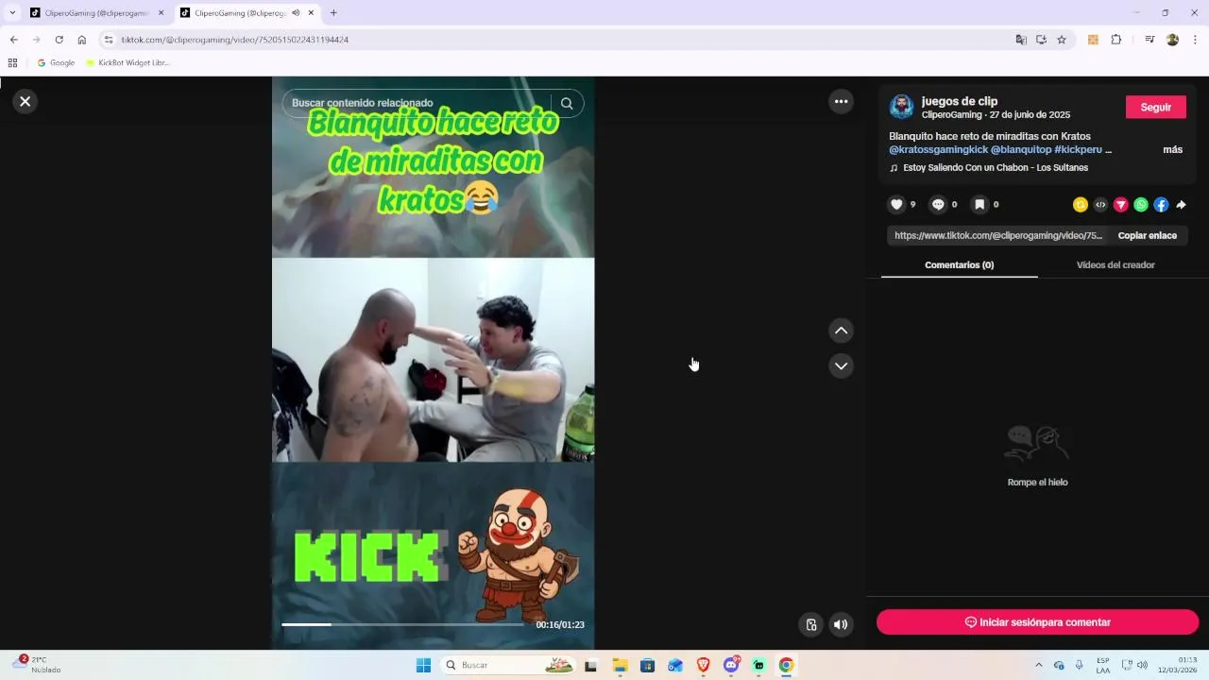
Task: Open Windows Start menu
Action: 423,665
